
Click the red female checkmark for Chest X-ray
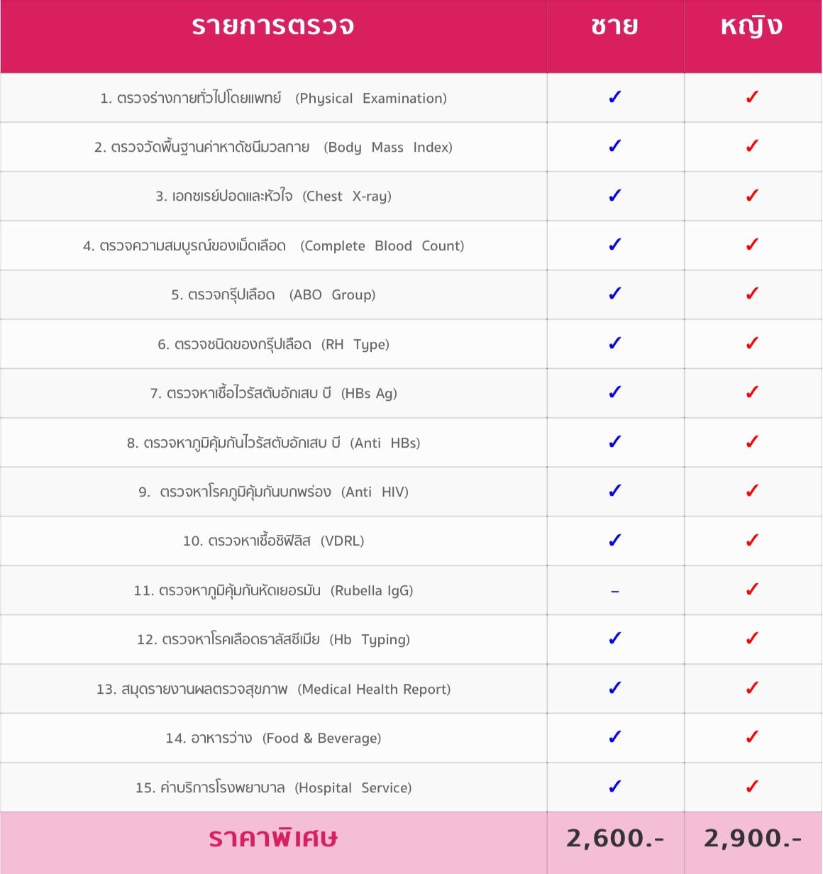click(x=752, y=196)
